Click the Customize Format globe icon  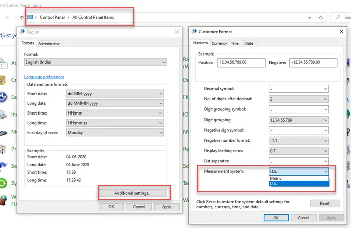(x=194, y=31)
